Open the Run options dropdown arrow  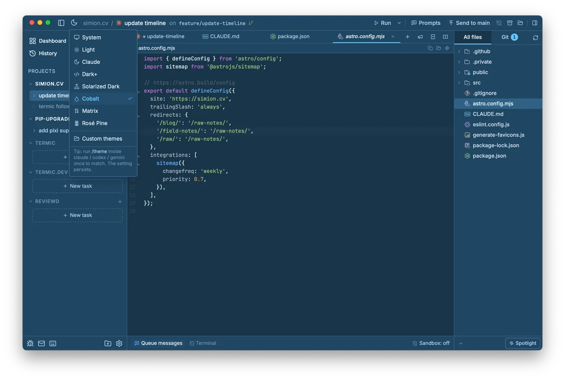[399, 23]
